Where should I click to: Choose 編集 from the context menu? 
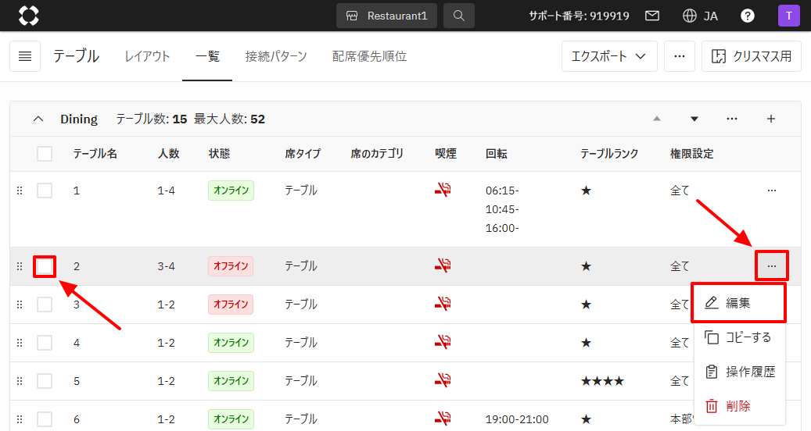[x=739, y=303]
